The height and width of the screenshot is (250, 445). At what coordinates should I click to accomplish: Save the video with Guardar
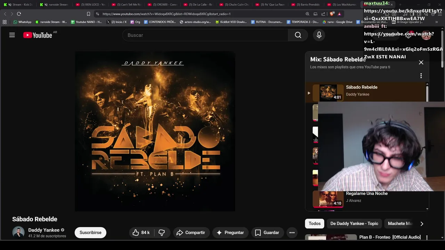click(x=267, y=233)
